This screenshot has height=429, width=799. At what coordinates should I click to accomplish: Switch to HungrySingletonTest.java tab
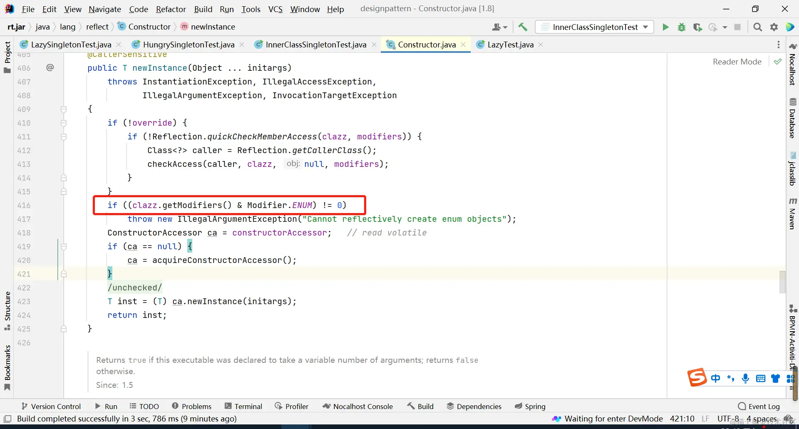coord(189,45)
